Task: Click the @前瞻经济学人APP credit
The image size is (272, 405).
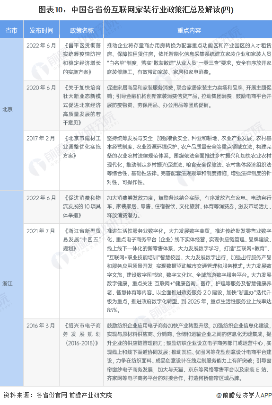Action: (x=244, y=395)
